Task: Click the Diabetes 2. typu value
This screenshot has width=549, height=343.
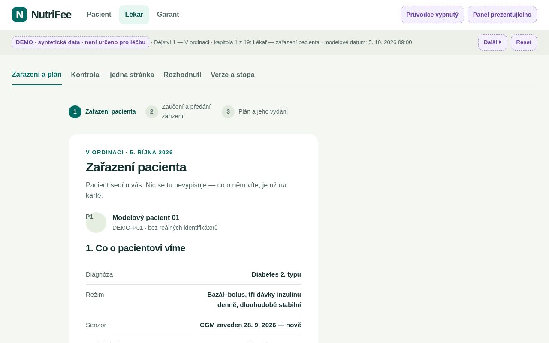Action: click(x=276, y=274)
